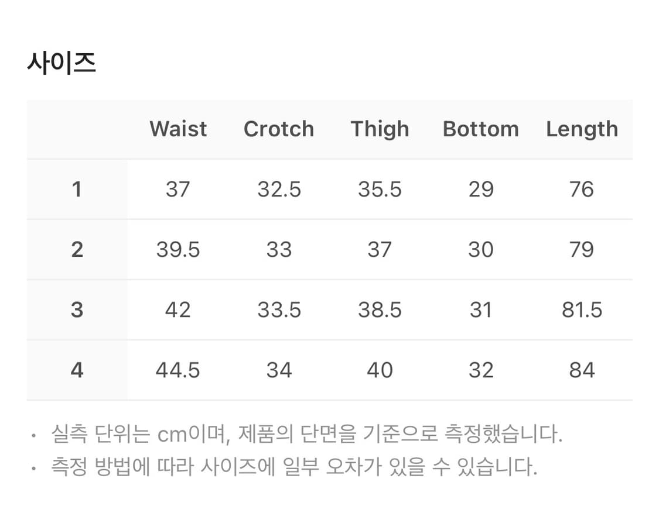The image size is (659, 530).
Task: Click the 40 thigh value for size 4
Action: click(x=380, y=370)
